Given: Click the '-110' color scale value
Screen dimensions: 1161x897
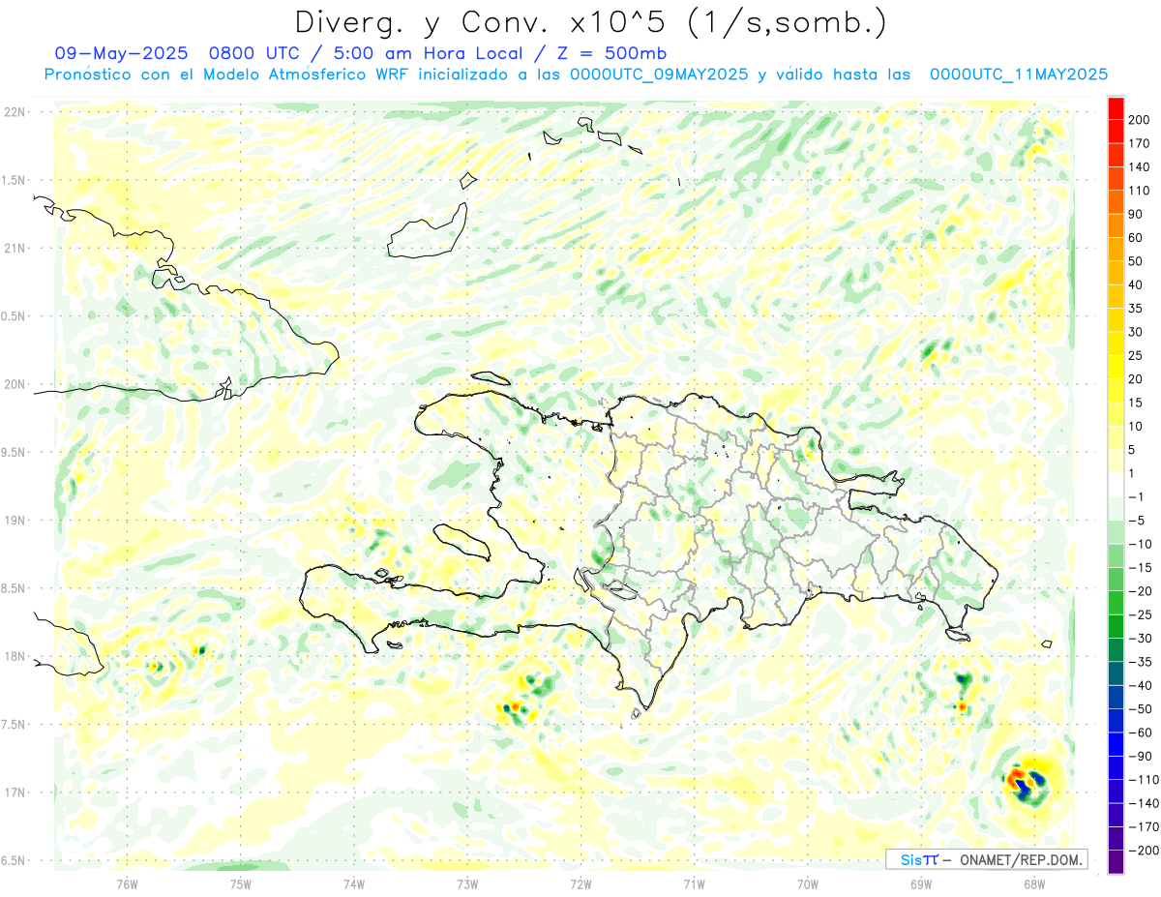Looking at the screenshot, I should click(x=1145, y=779).
